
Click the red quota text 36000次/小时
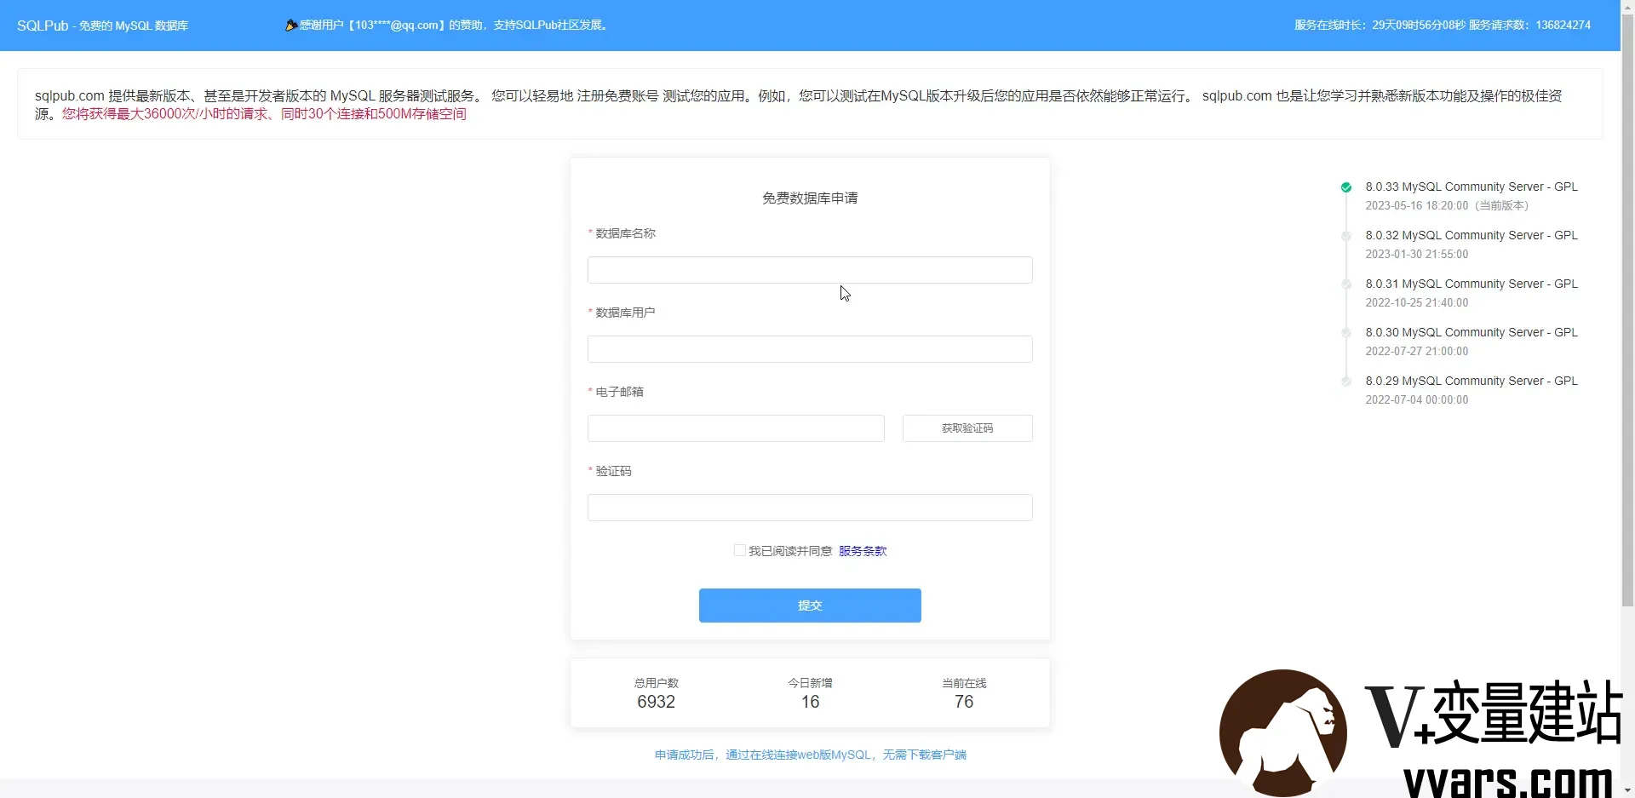pos(264,114)
